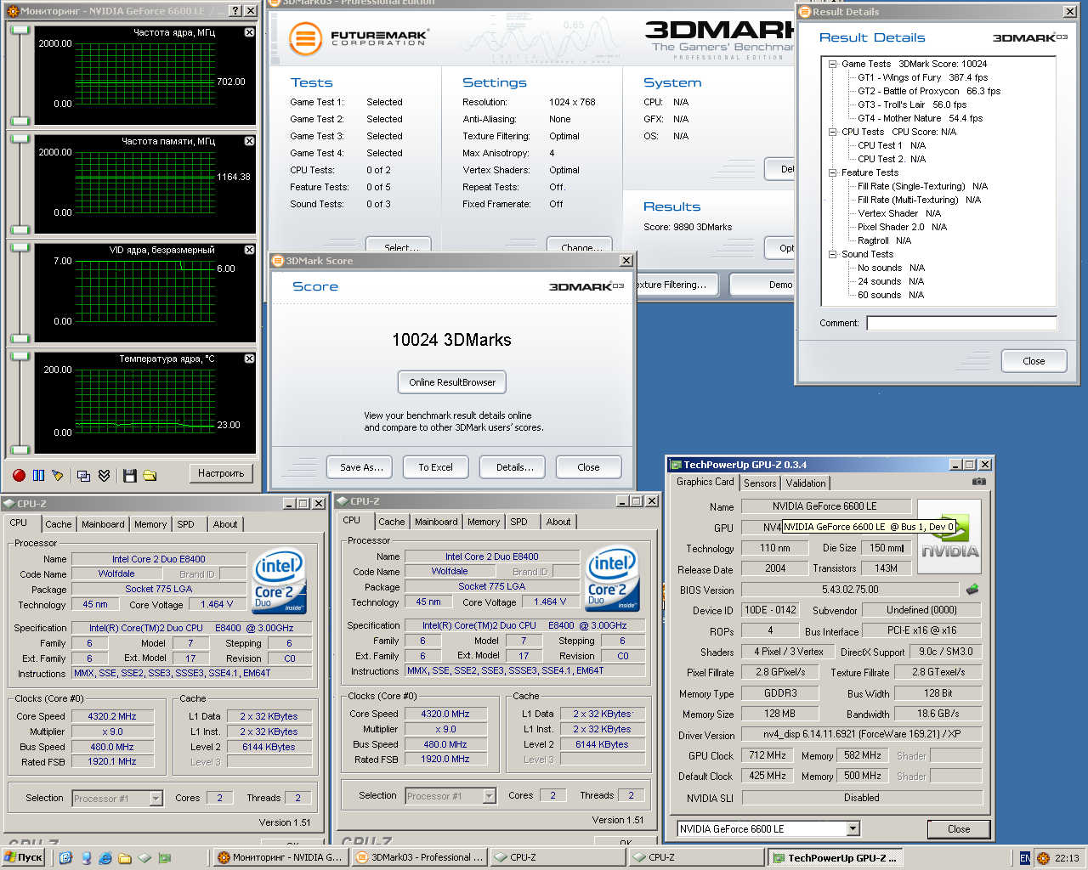Image resolution: width=1088 pixels, height=870 pixels.
Task: Click the second quick launch icon in taskbar
Action: pyautogui.click(x=86, y=858)
